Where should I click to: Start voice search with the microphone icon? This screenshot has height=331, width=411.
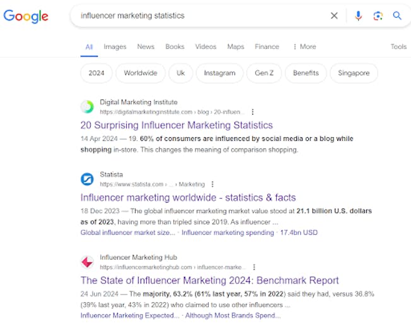tap(358, 16)
